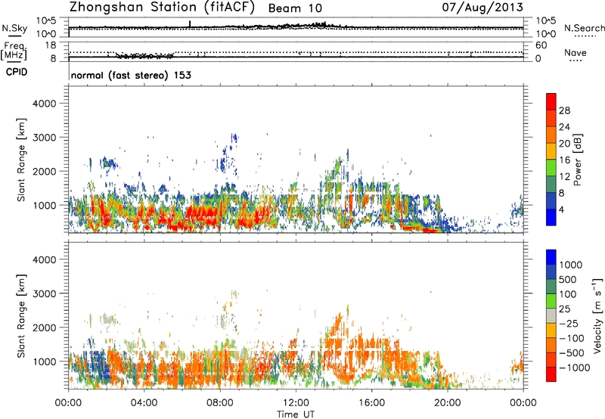This screenshot has width=605, height=419.
Task: Click the blue velocity patch near 01:30 UT
Action: [x=100, y=365]
